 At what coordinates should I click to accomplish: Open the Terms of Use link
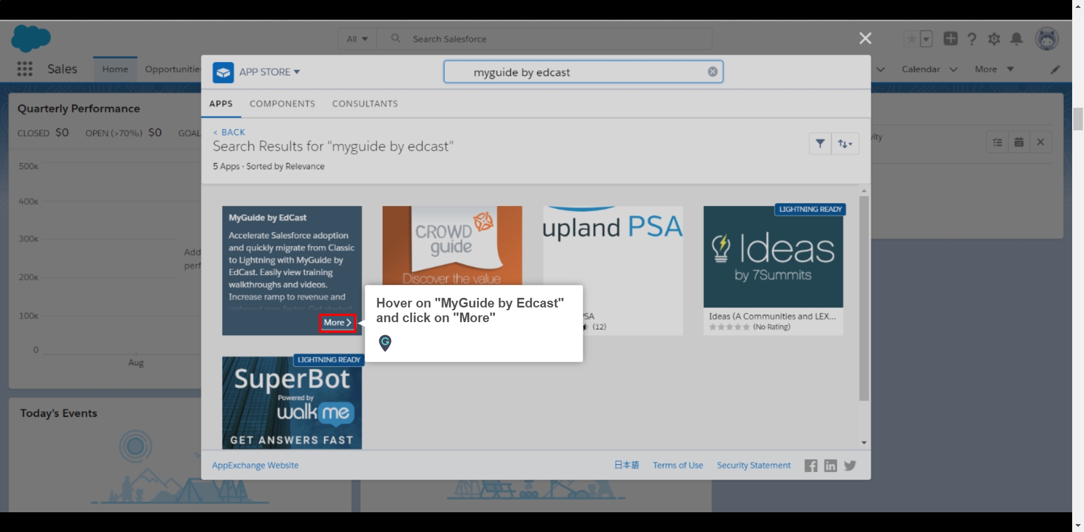(x=677, y=465)
